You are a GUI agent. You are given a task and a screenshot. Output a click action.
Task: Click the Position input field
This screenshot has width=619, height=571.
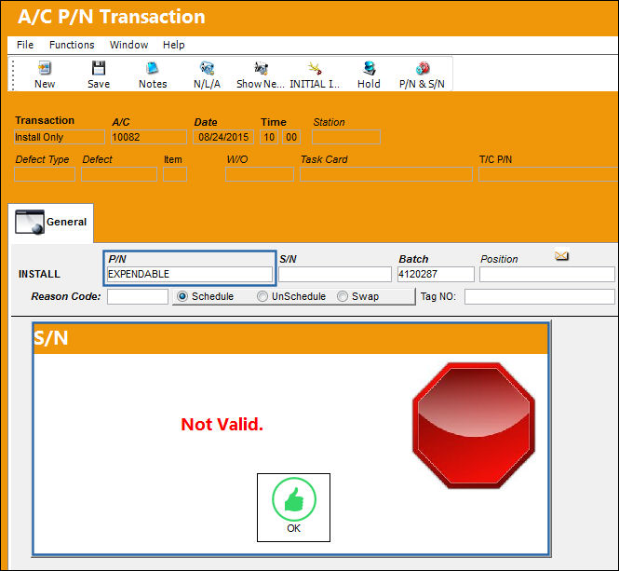547,274
